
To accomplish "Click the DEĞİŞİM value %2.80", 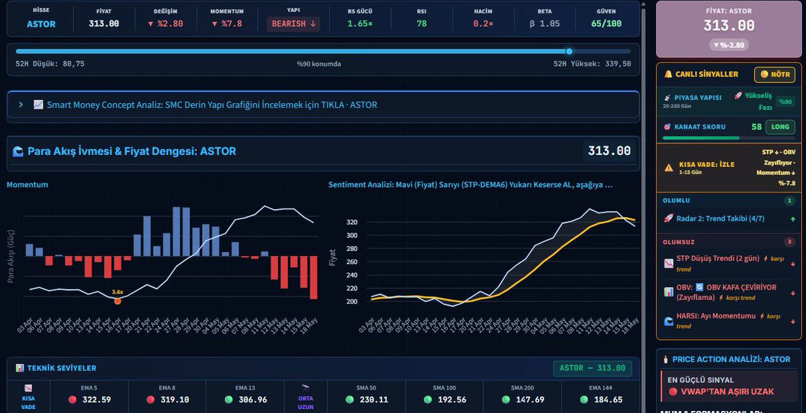I will pyautogui.click(x=165, y=23).
